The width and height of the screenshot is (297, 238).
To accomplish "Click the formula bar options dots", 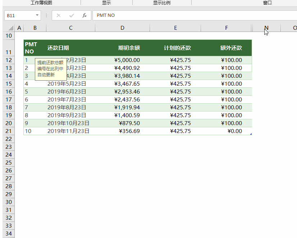I will click(46, 15).
